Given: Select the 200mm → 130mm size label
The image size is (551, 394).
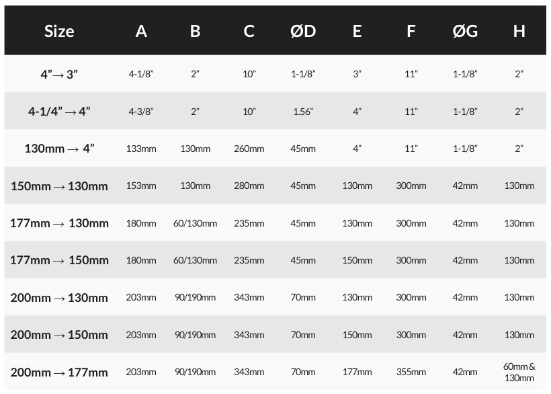Looking at the screenshot, I should pyautogui.click(x=59, y=297).
